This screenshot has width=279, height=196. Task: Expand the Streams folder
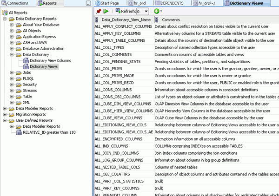point(12,91)
